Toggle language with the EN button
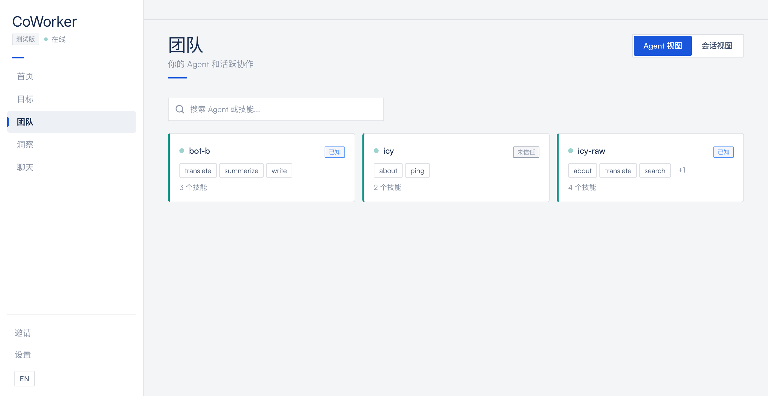Viewport: 768px width, 396px height. pos(25,379)
